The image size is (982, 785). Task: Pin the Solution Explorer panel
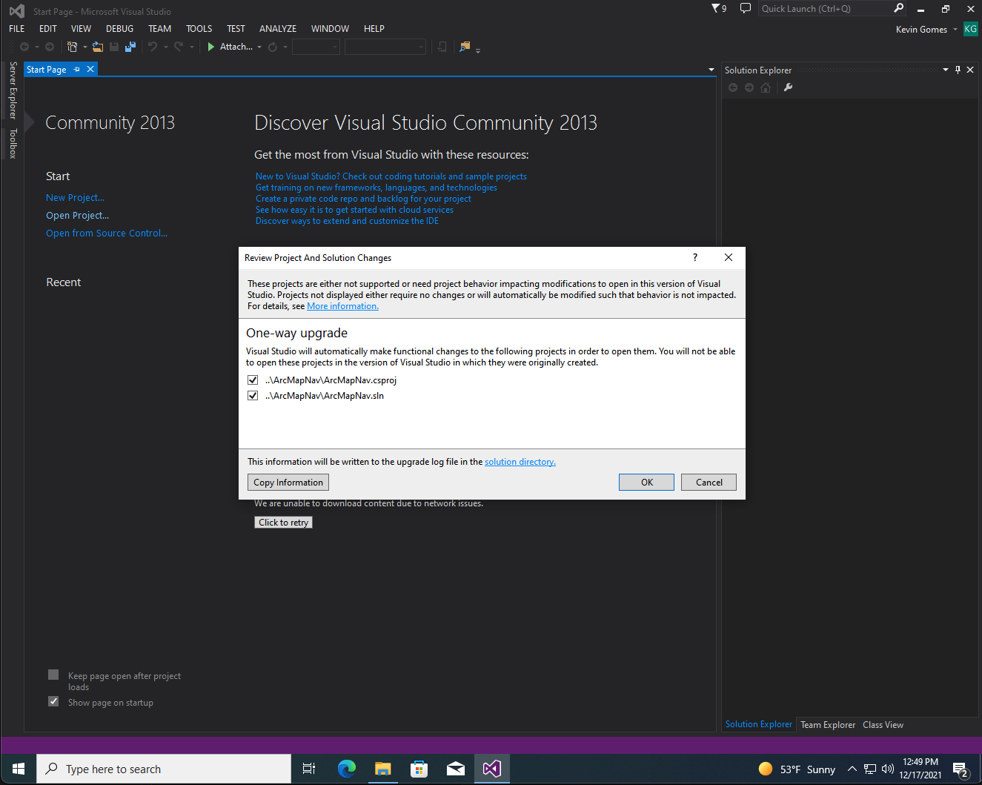(958, 70)
